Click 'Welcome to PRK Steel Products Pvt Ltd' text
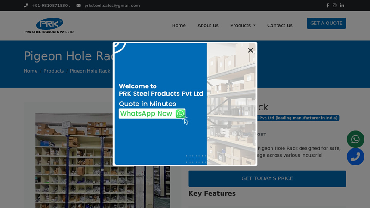The width and height of the screenshot is (370, 208). tap(161, 90)
